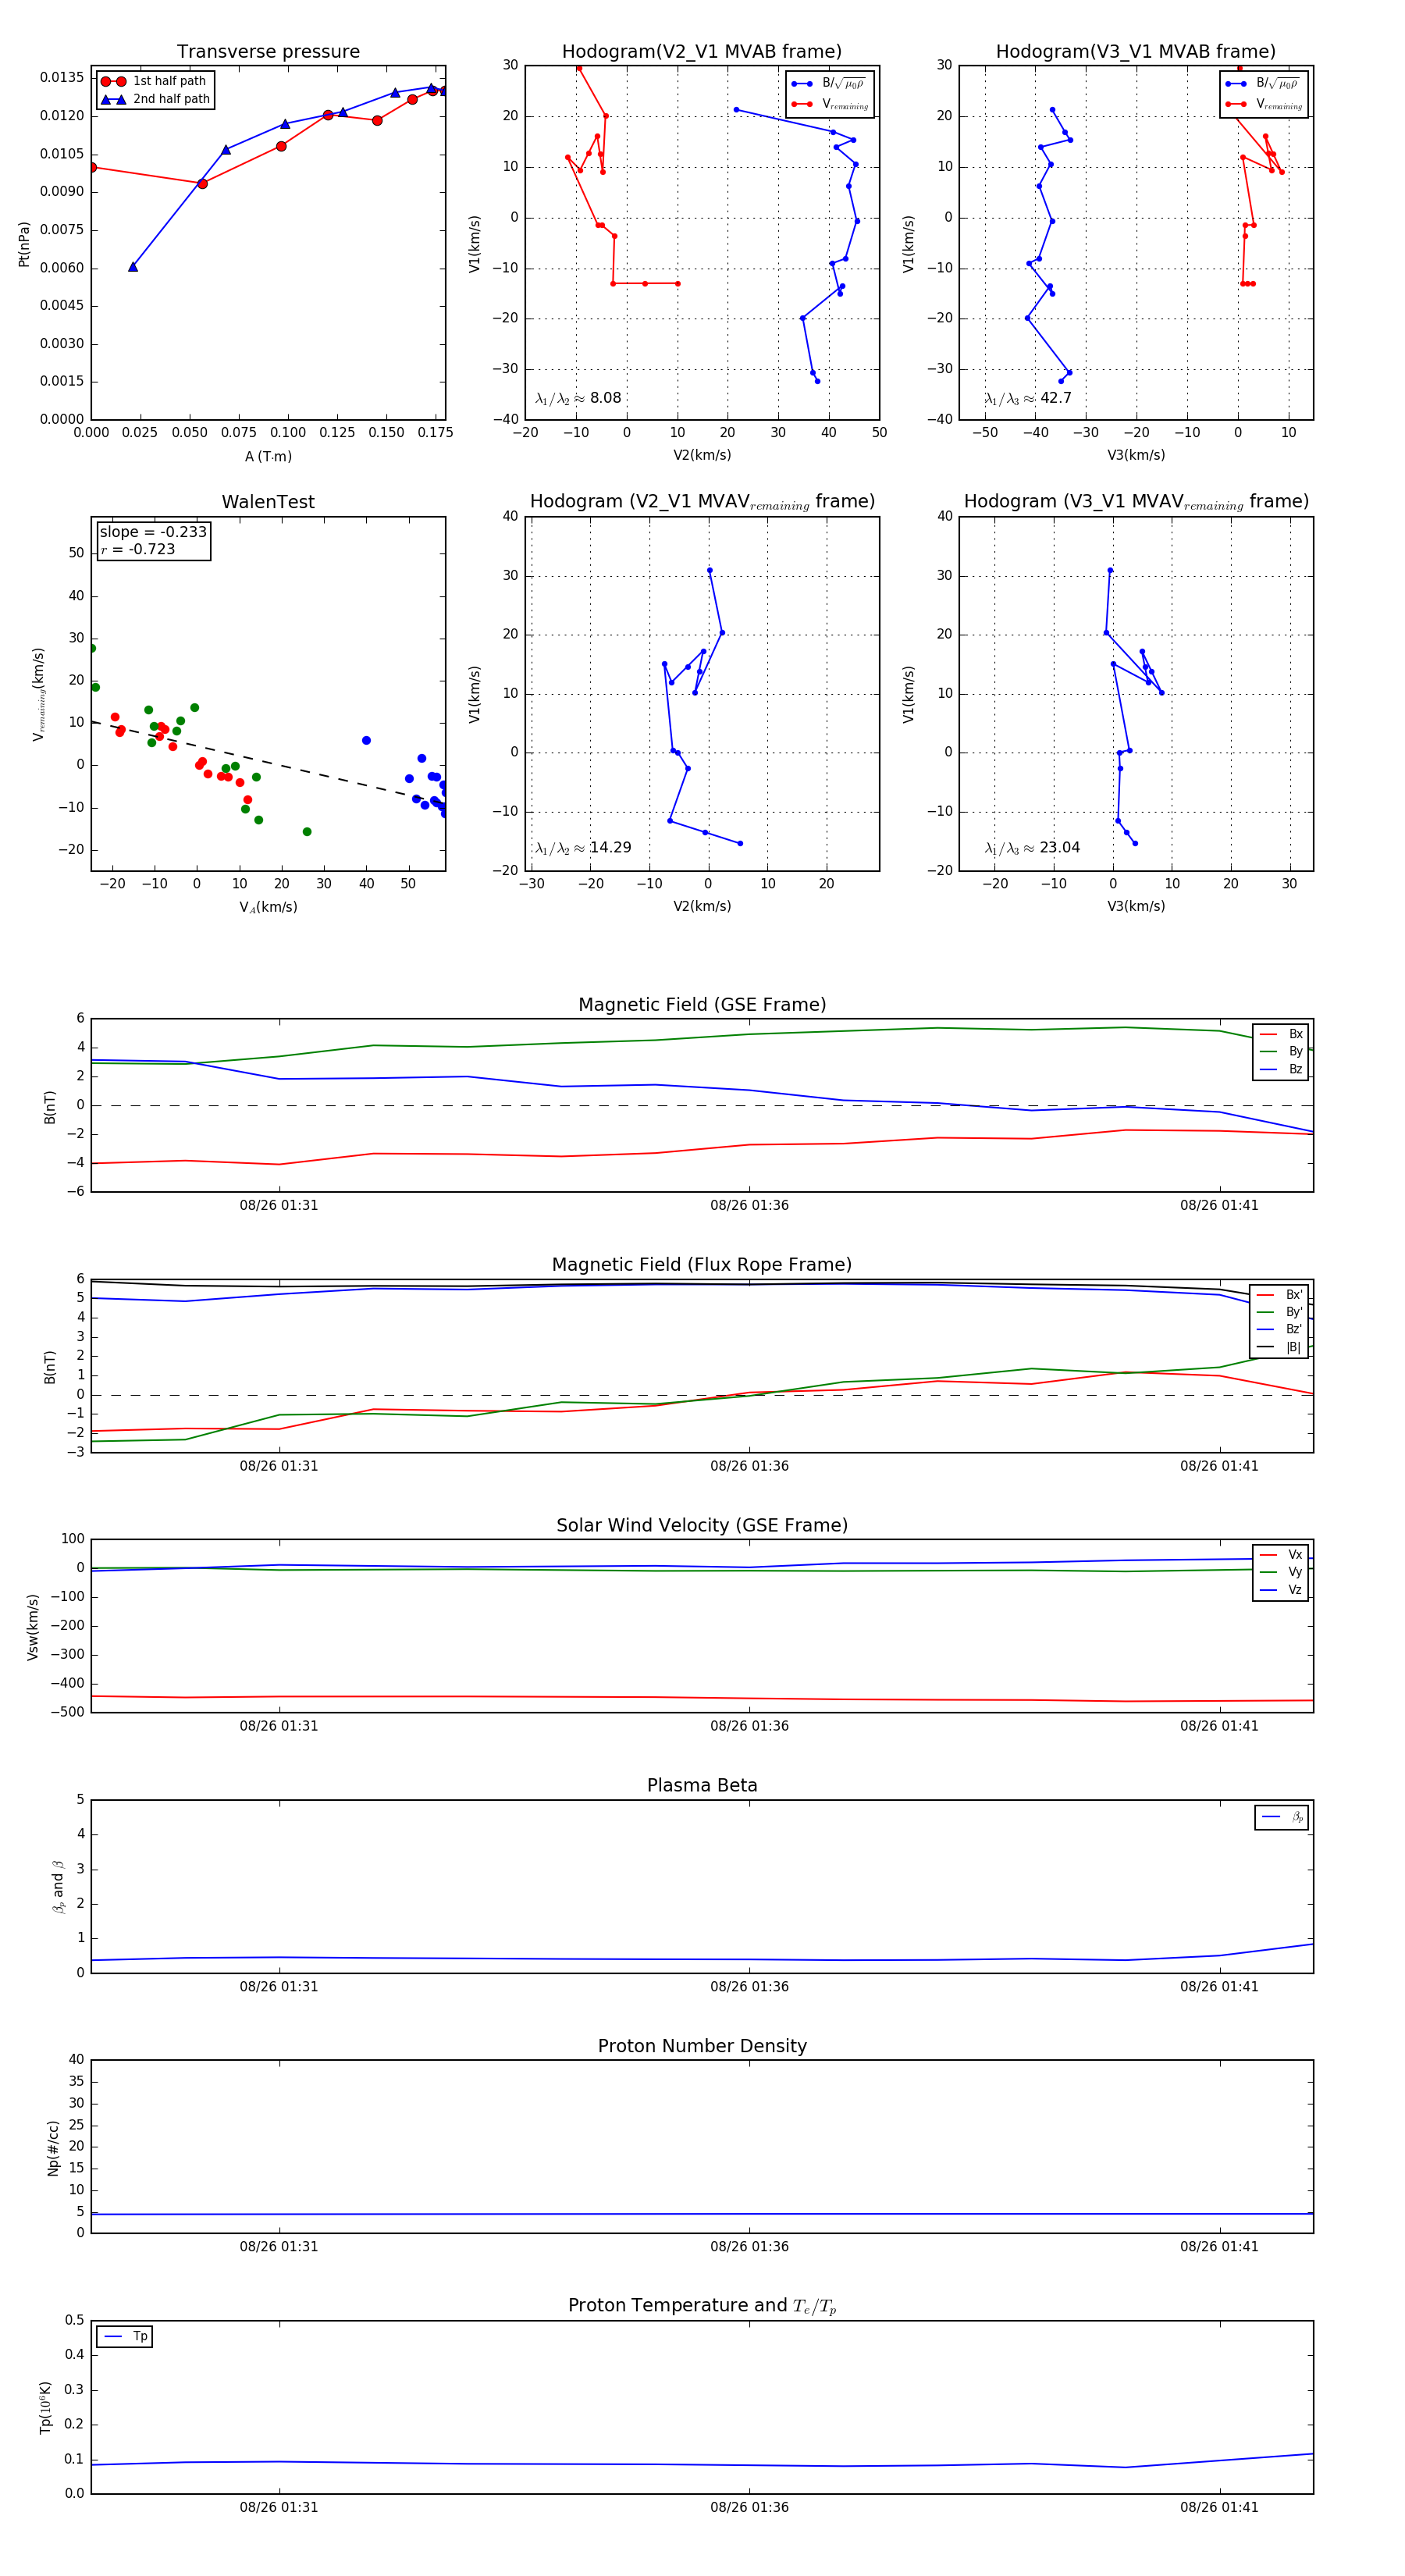Click the 'V_A(km/s)' label under WalenTest
Viewport: 1405px width, 2576px height.
pyautogui.click(x=268, y=907)
